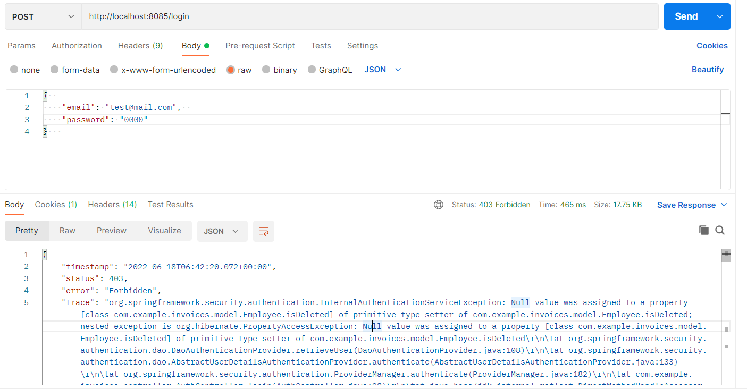This screenshot has width=747, height=389.
Task: Choose x-www-form-urlencoded body type
Action: pyautogui.click(x=114, y=70)
